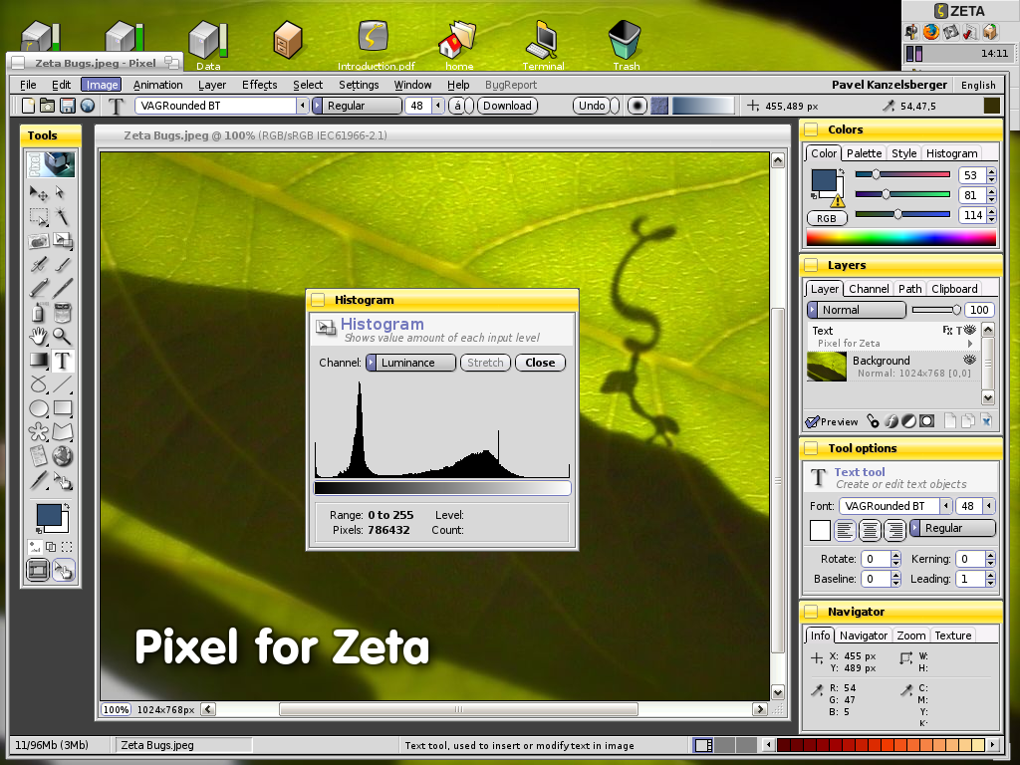Select the Magic Wand tool
Screen dimensions: 1020x765
point(63,216)
